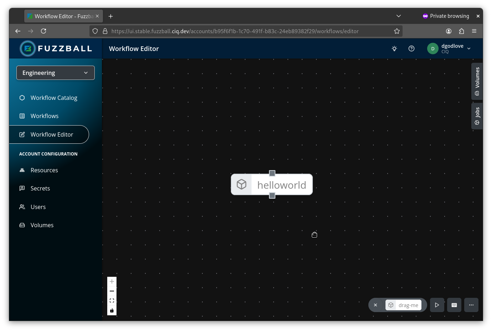Fit the view using the frame icon
492x331 pixels.
(x=112, y=300)
